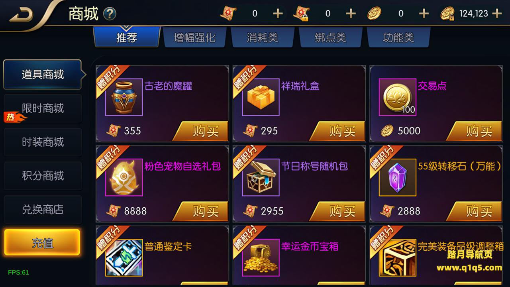Click the 节日称号随机包 chest icon
This screenshot has height=287, width=510.
click(261, 177)
